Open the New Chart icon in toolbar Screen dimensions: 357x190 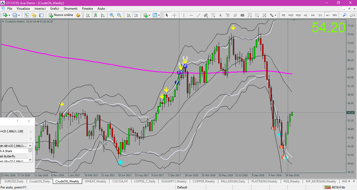click(5, 15)
